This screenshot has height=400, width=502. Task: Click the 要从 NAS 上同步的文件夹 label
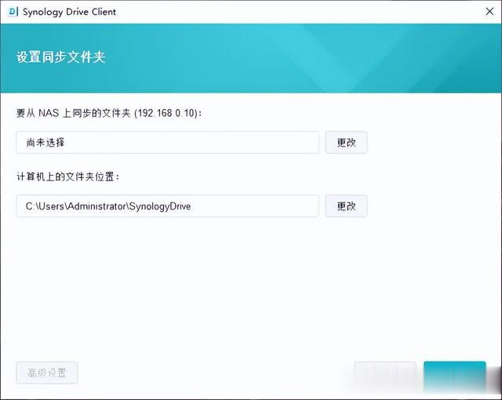pos(109,113)
